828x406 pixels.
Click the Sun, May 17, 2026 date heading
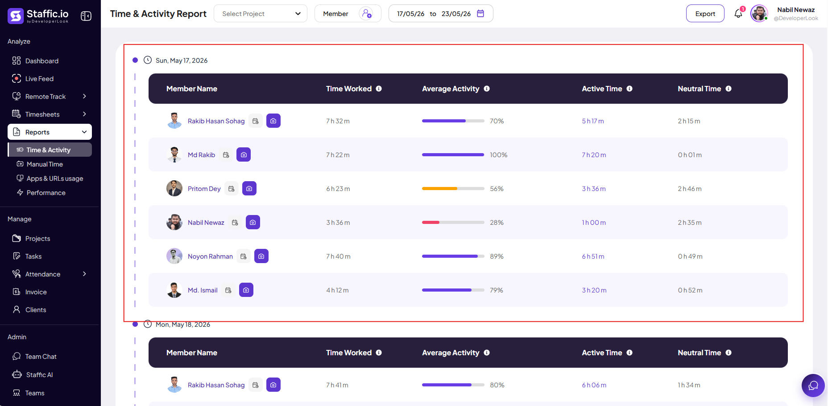[x=182, y=60]
